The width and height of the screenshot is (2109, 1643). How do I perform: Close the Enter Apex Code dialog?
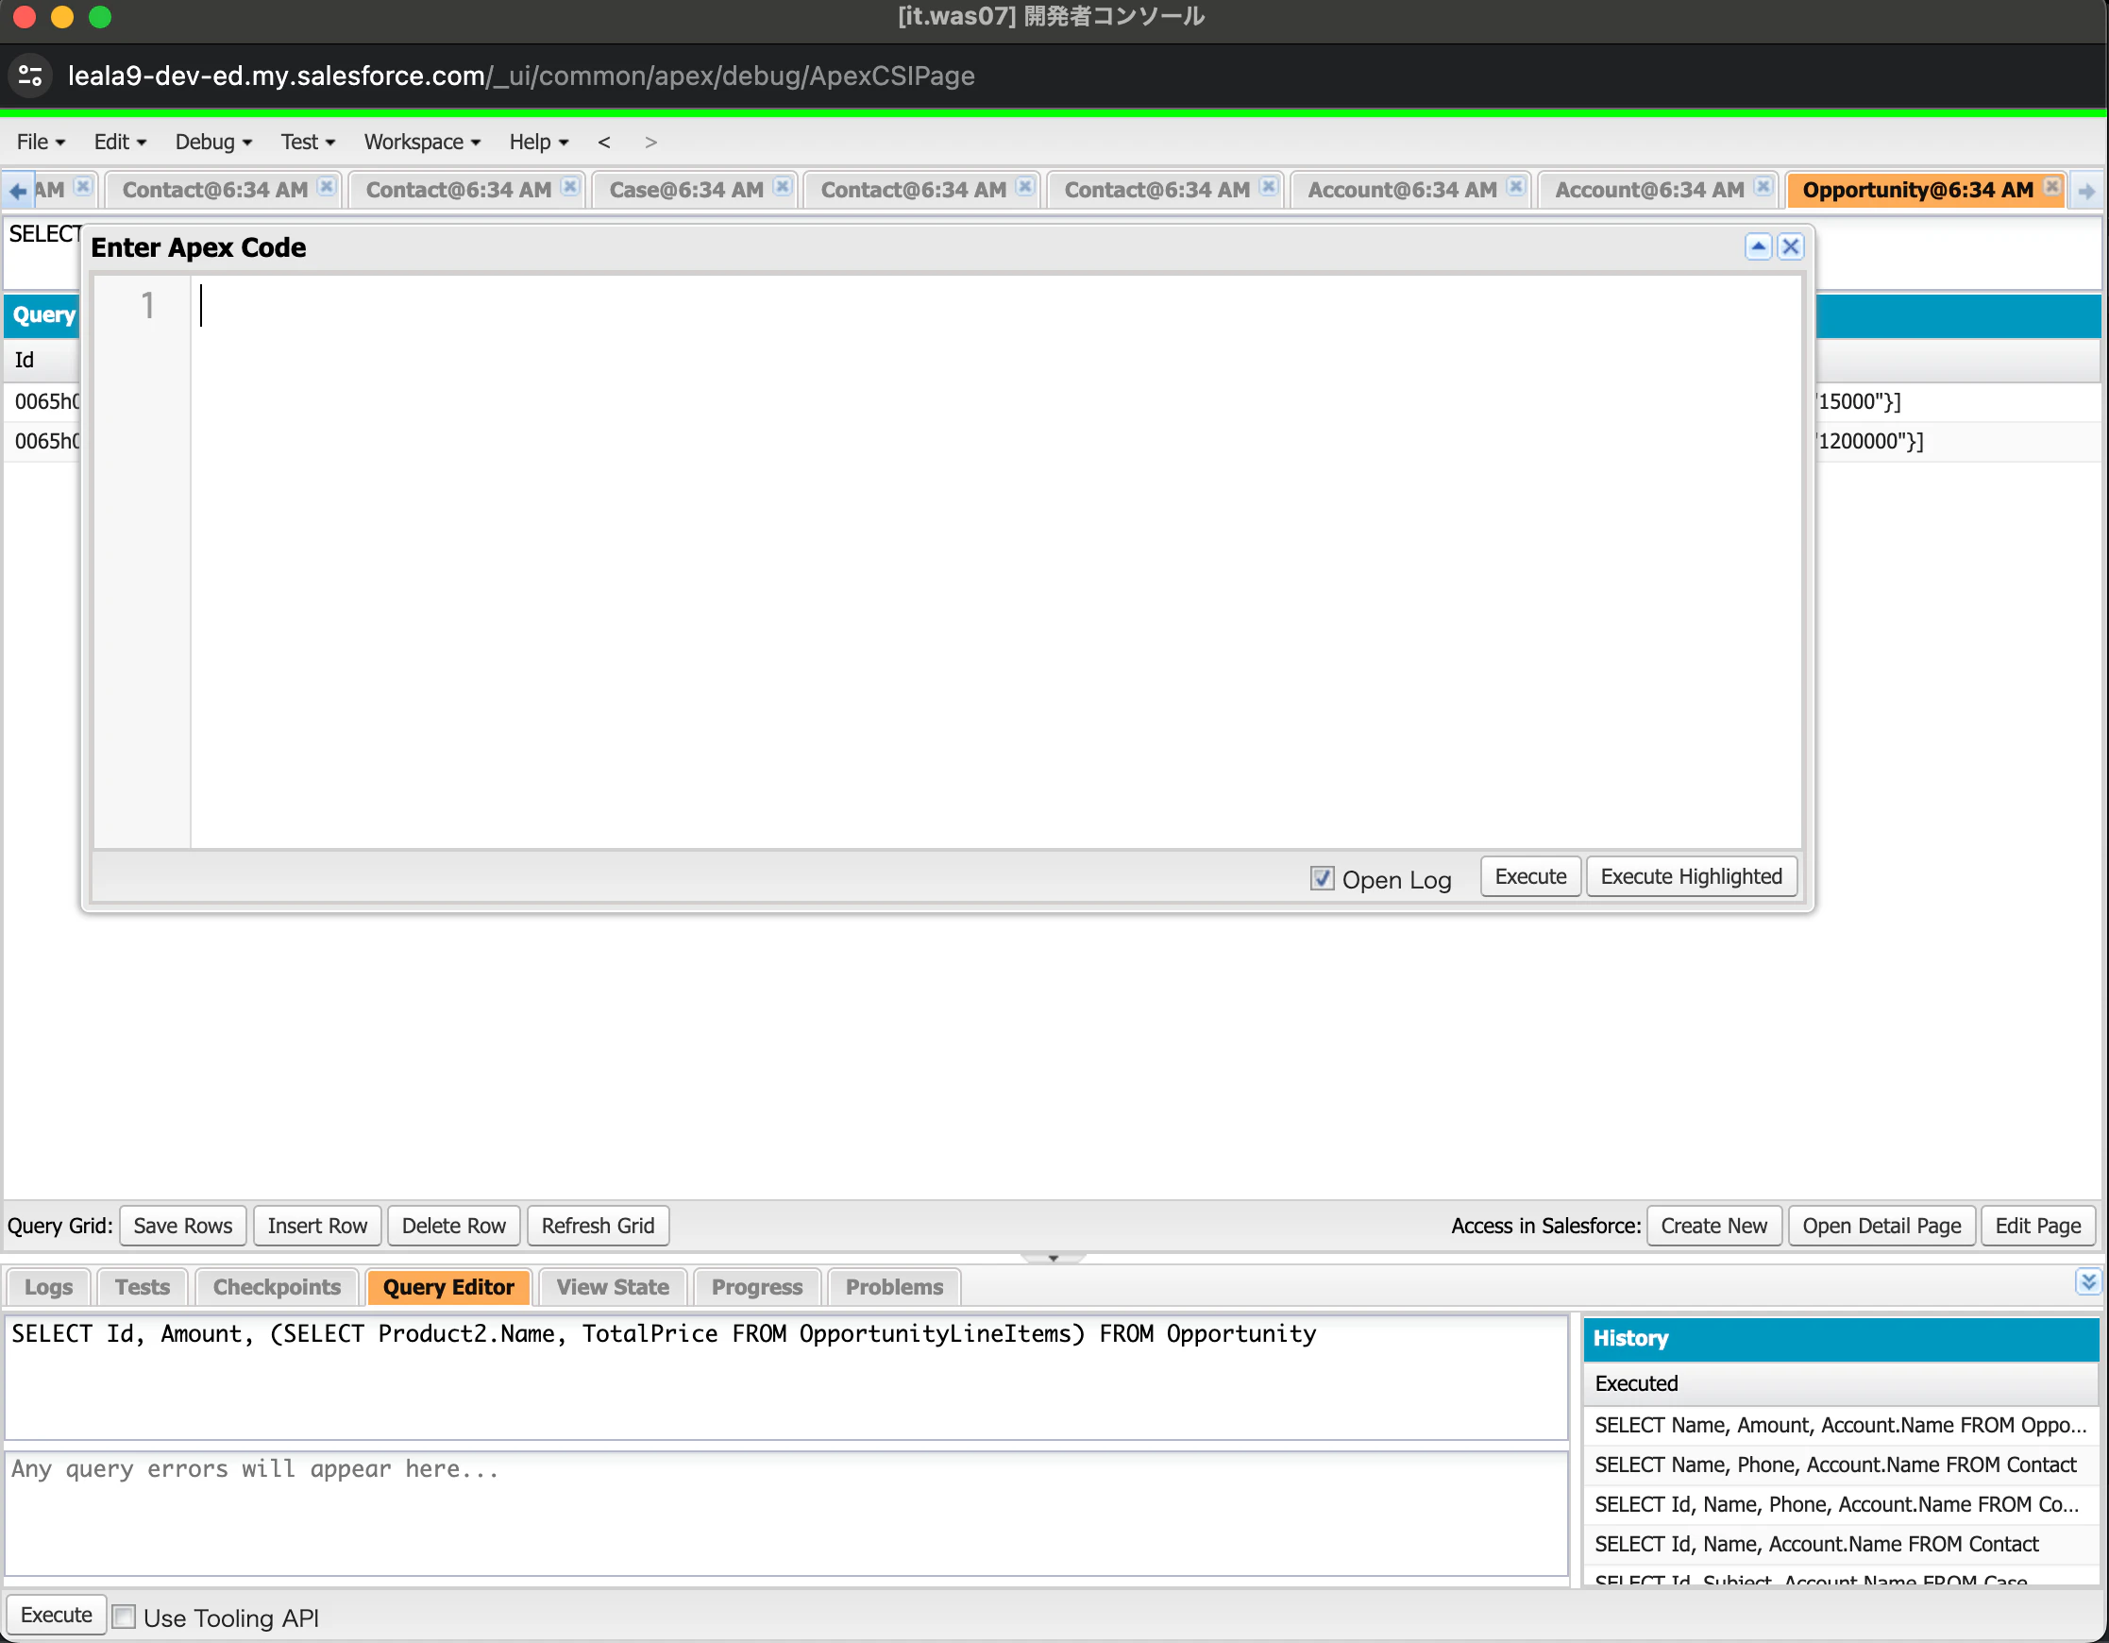[x=1790, y=247]
